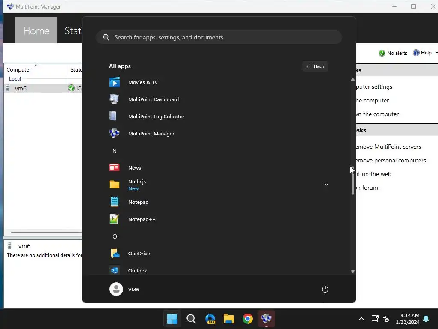Image resolution: width=438 pixels, height=329 pixels.
Task: Switch to the Stations tab
Action: (x=74, y=30)
